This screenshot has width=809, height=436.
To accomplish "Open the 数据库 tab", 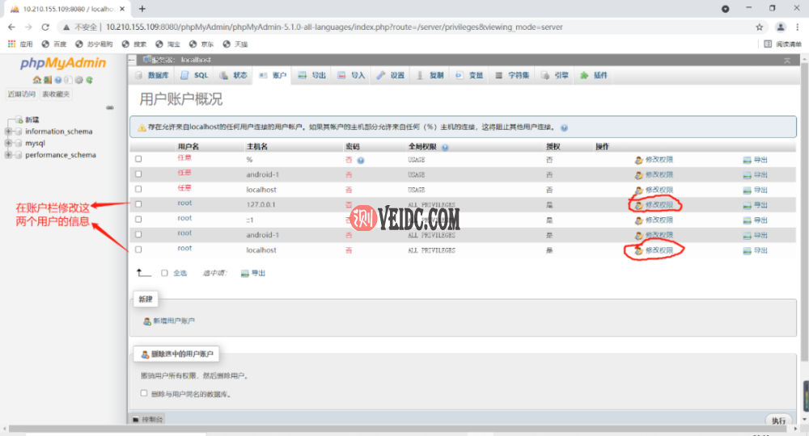I will 152,75.
